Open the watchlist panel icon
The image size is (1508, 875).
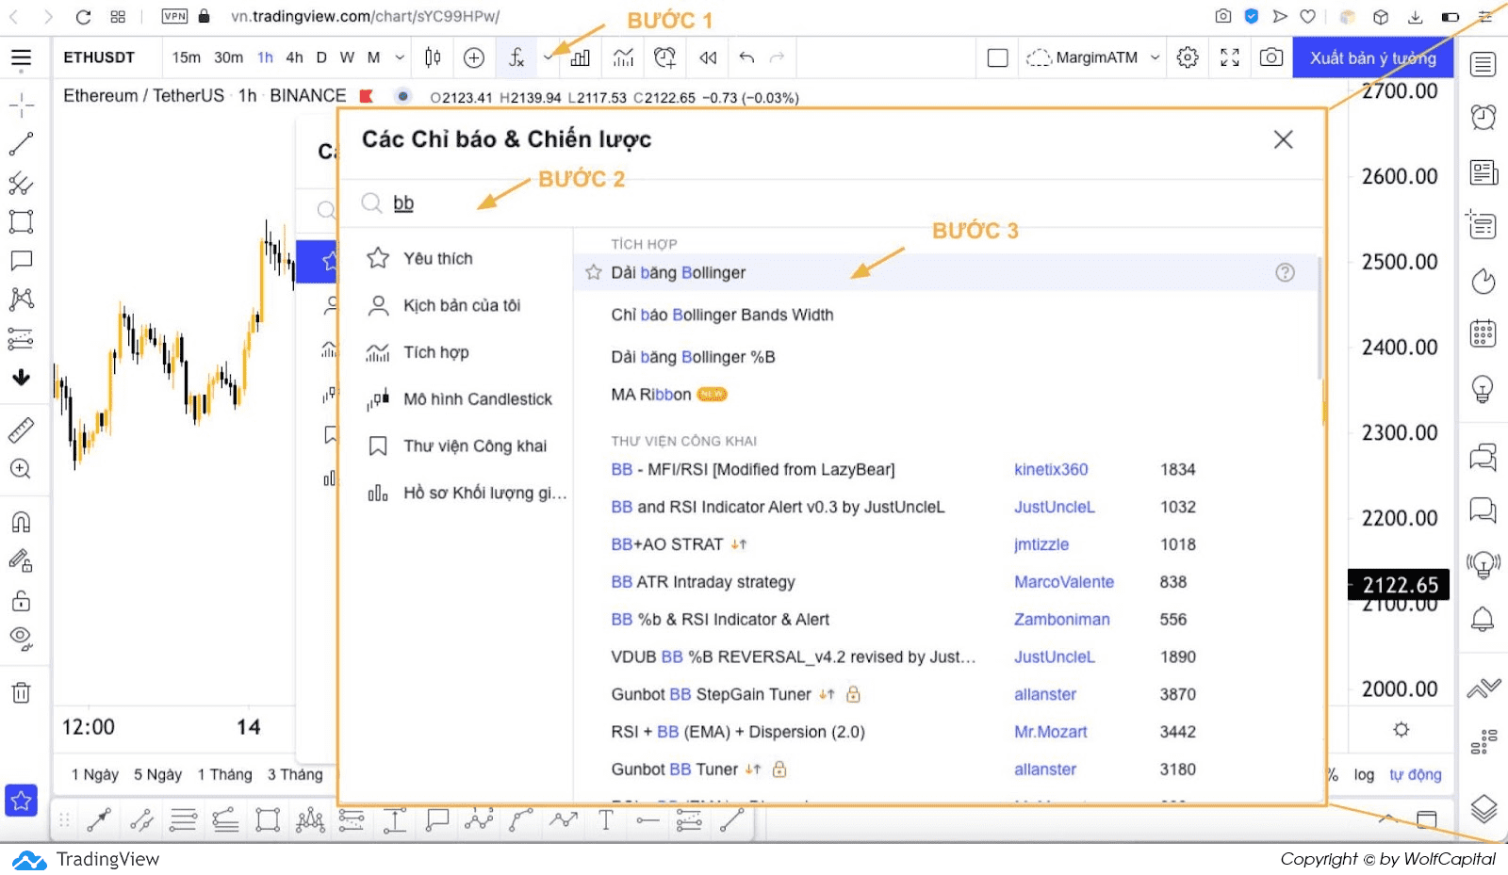point(1483,64)
